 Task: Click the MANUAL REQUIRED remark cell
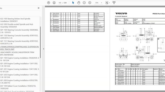point(99,28)
